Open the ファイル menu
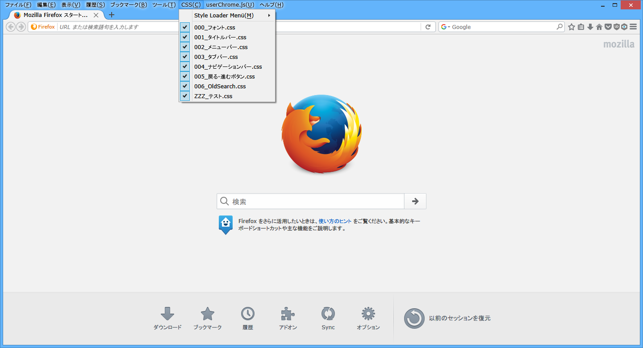This screenshot has height=348, width=643. pyautogui.click(x=18, y=5)
